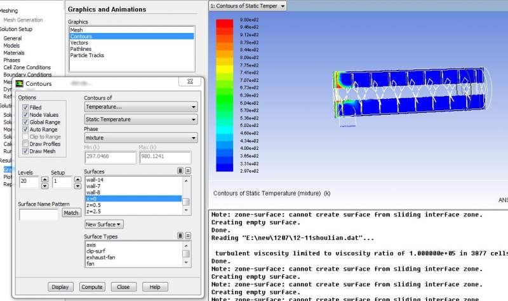This screenshot has height=301, width=508.
Task: Click the Surfaces list scroll down arrow
Action: click(x=186, y=211)
